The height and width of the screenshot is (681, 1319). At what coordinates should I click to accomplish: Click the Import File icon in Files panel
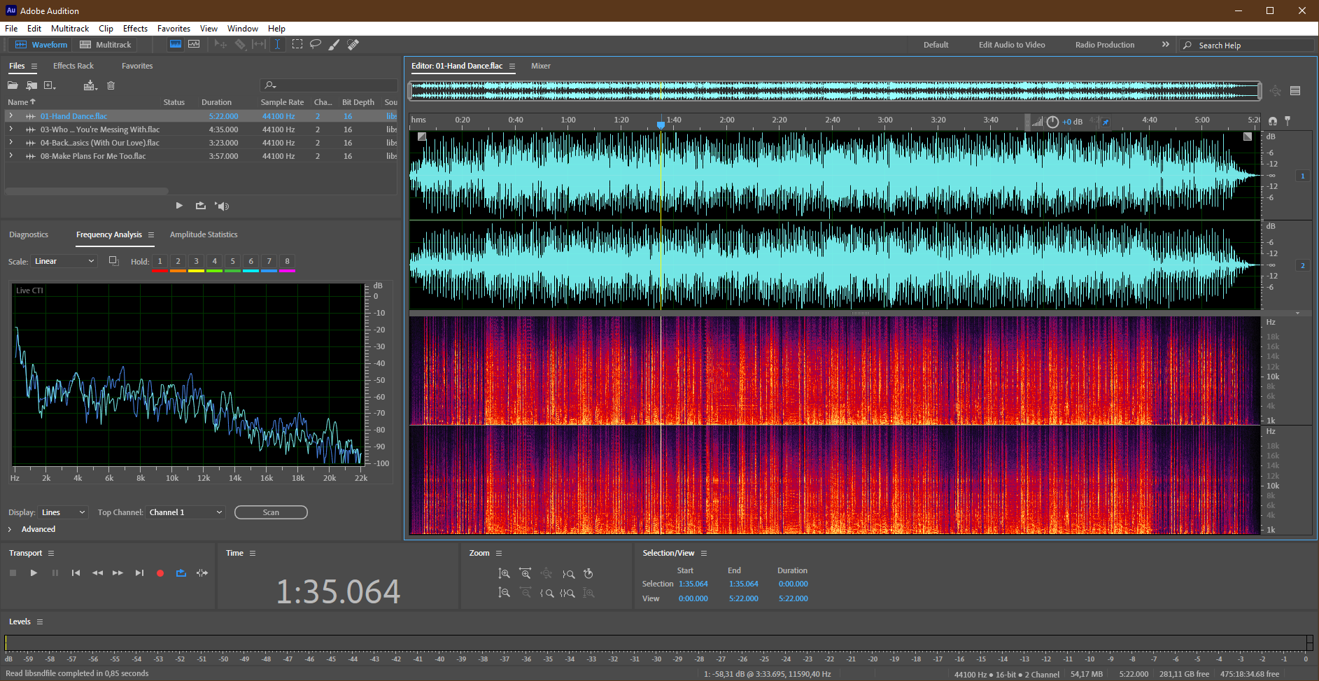31,85
